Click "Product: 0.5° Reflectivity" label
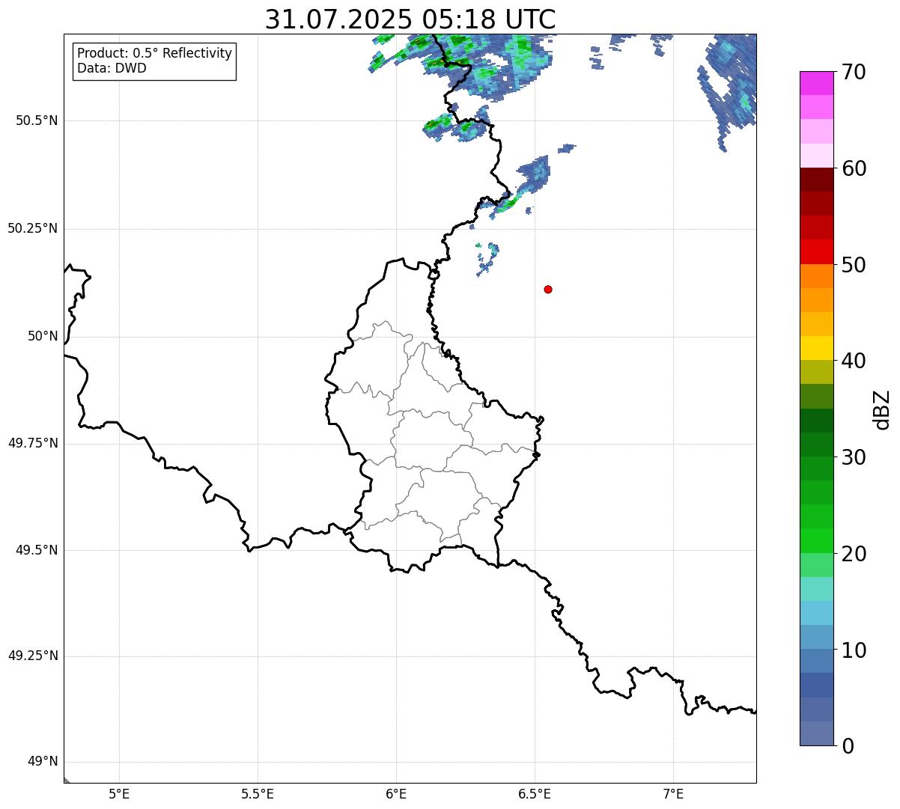The width and height of the screenshot is (900, 809). click(154, 54)
